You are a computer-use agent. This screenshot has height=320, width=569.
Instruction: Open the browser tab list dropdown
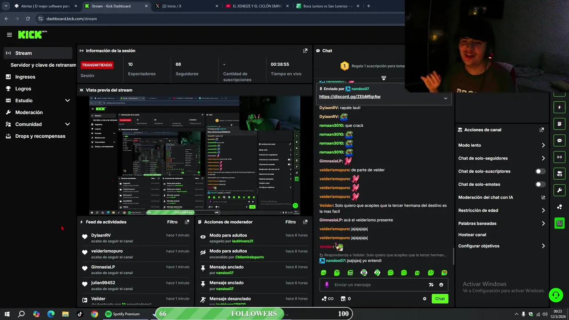(6, 6)
